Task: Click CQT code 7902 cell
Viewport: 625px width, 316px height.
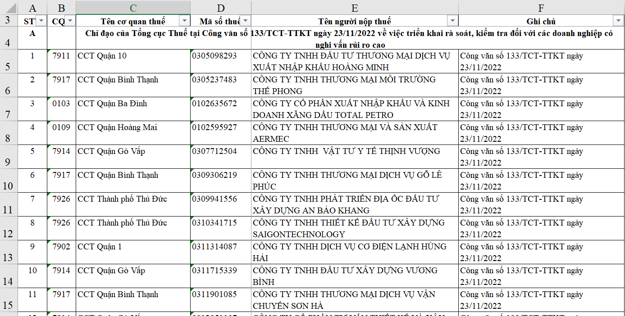Action: [x=61, y=253]
